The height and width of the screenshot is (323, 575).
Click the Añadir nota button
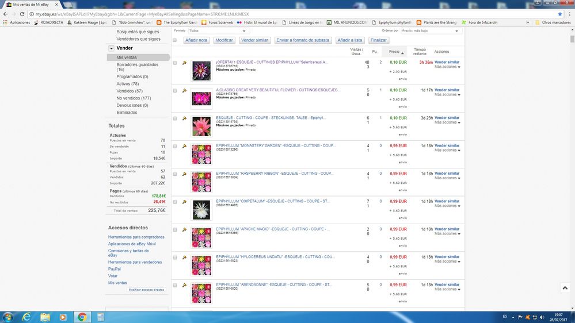(x=196, y=40)
